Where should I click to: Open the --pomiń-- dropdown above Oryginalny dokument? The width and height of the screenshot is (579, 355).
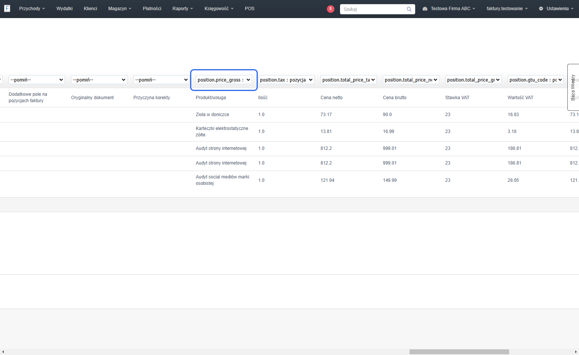pyautogui.click(x=99, y=80)
